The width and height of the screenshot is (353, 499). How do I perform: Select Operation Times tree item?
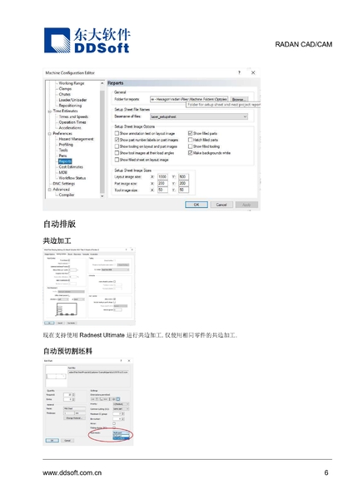coord(72,122)
